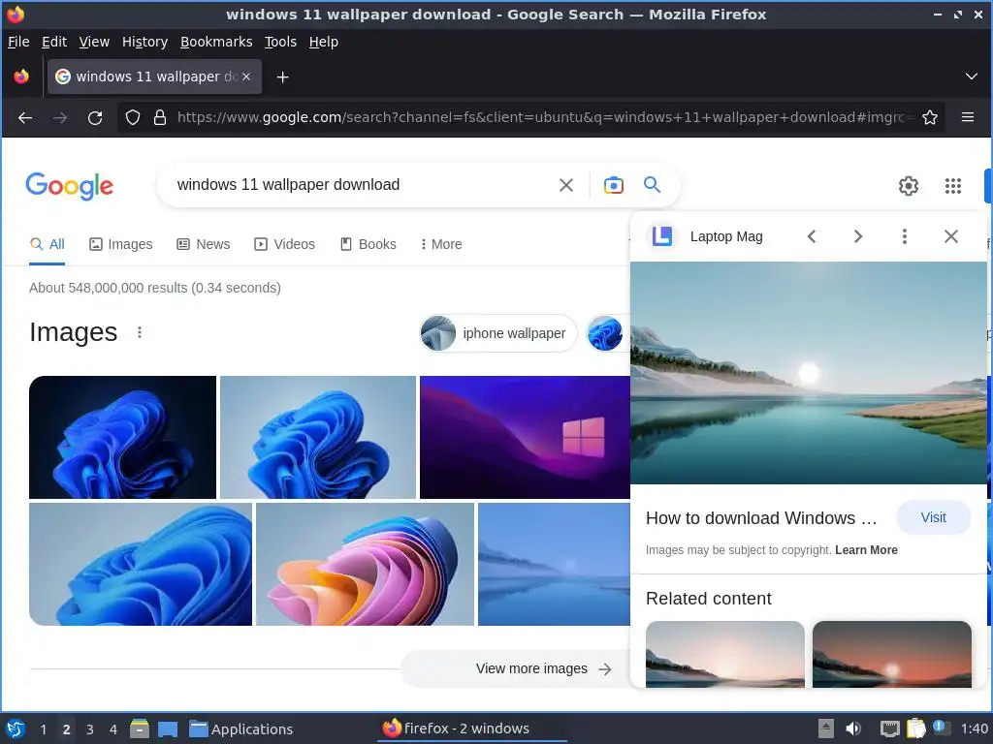Click the Firefox View icon in tab bar

tap(21, 77)
